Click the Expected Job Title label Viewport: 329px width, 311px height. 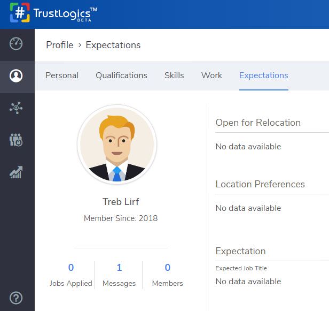241,268
